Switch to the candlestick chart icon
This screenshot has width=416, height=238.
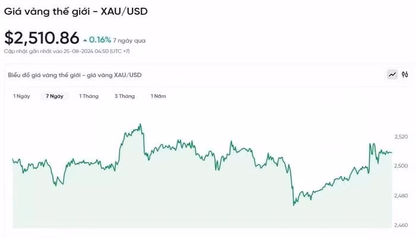[405, 75]
